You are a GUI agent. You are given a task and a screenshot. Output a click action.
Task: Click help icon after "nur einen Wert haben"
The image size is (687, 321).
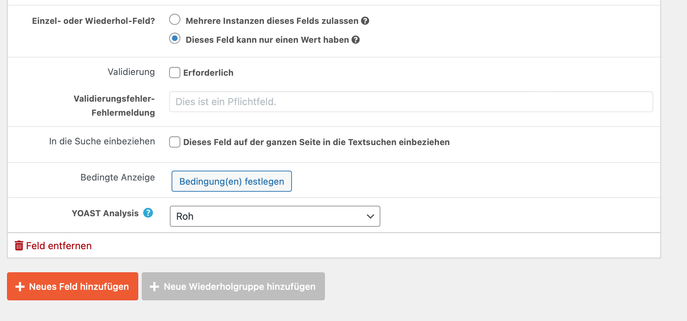[355, 40]
